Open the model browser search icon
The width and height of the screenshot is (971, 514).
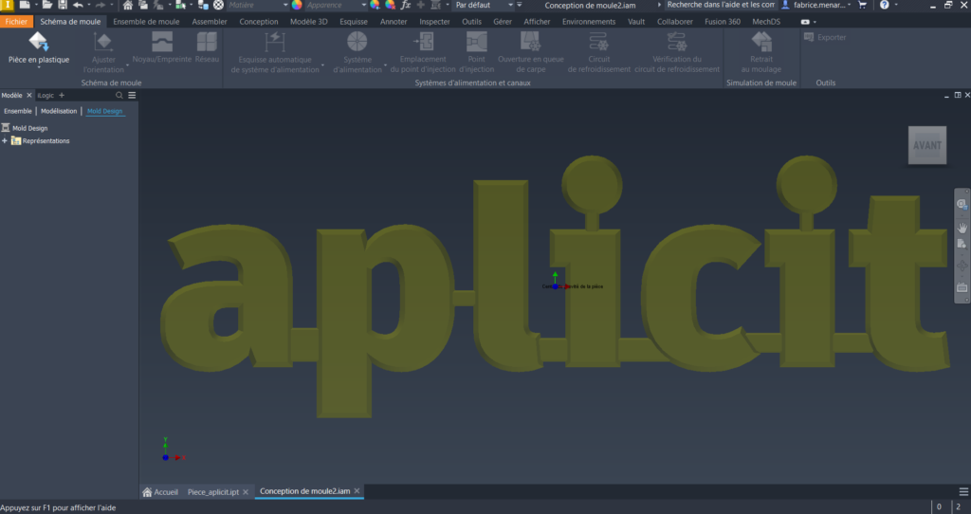(119, 96)
